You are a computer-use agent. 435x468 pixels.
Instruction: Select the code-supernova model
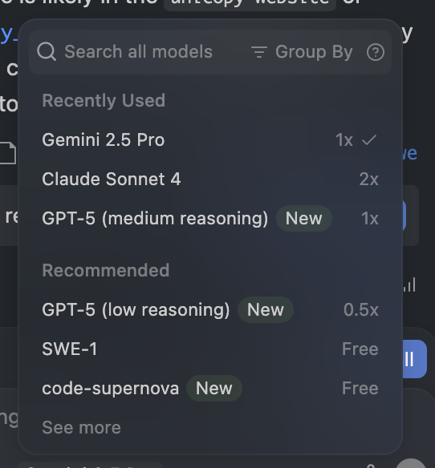210,388
